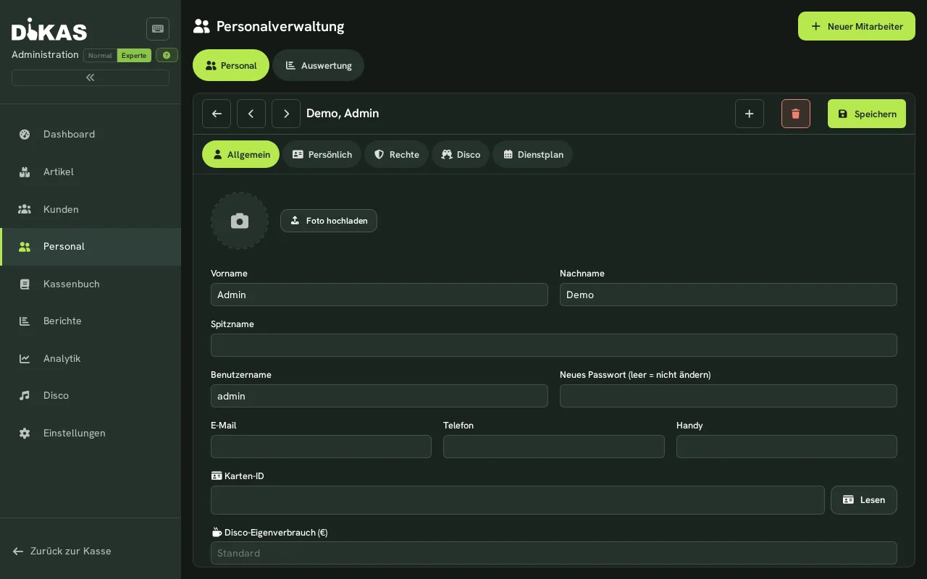Show next employee with right chevron
This screenshot has width=927, height=579.
pyautogui.click(x=286, y=114)
